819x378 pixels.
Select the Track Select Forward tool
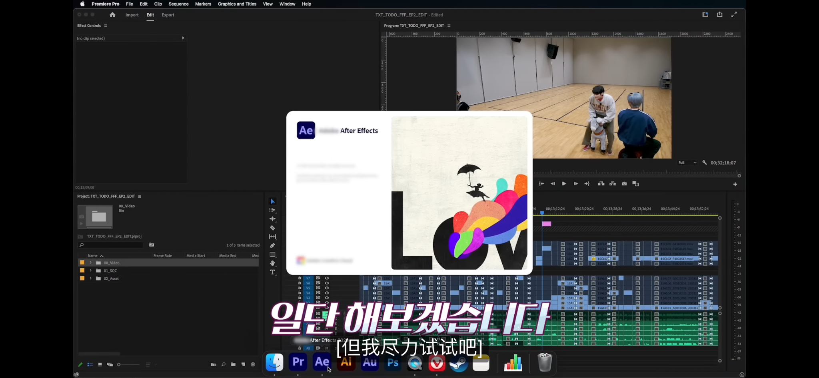[x=272, y=210]
